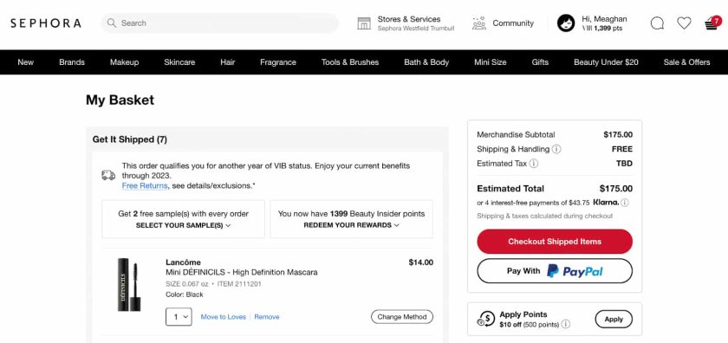Click the PayPal logo
The width and height of the screenshot is (728, 343).
click(575, 271)
